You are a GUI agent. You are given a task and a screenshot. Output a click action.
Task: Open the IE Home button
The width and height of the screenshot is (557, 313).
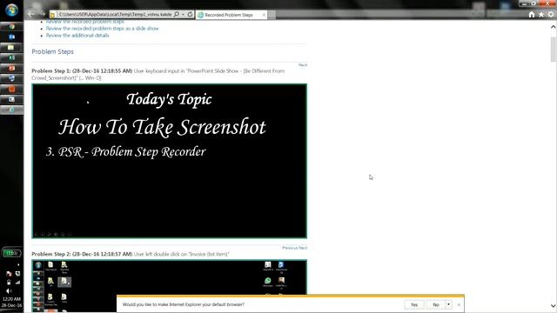click(x=532, y=15)
